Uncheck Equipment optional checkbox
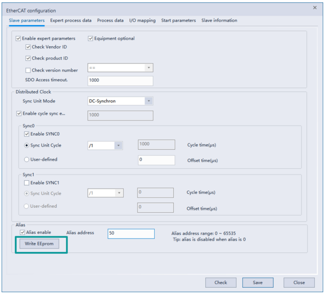Screen dimensions: 326x295 (90, 39)
